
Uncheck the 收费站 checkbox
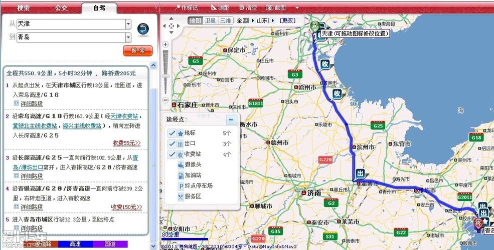pyautogui.click(x=172, y=154)
